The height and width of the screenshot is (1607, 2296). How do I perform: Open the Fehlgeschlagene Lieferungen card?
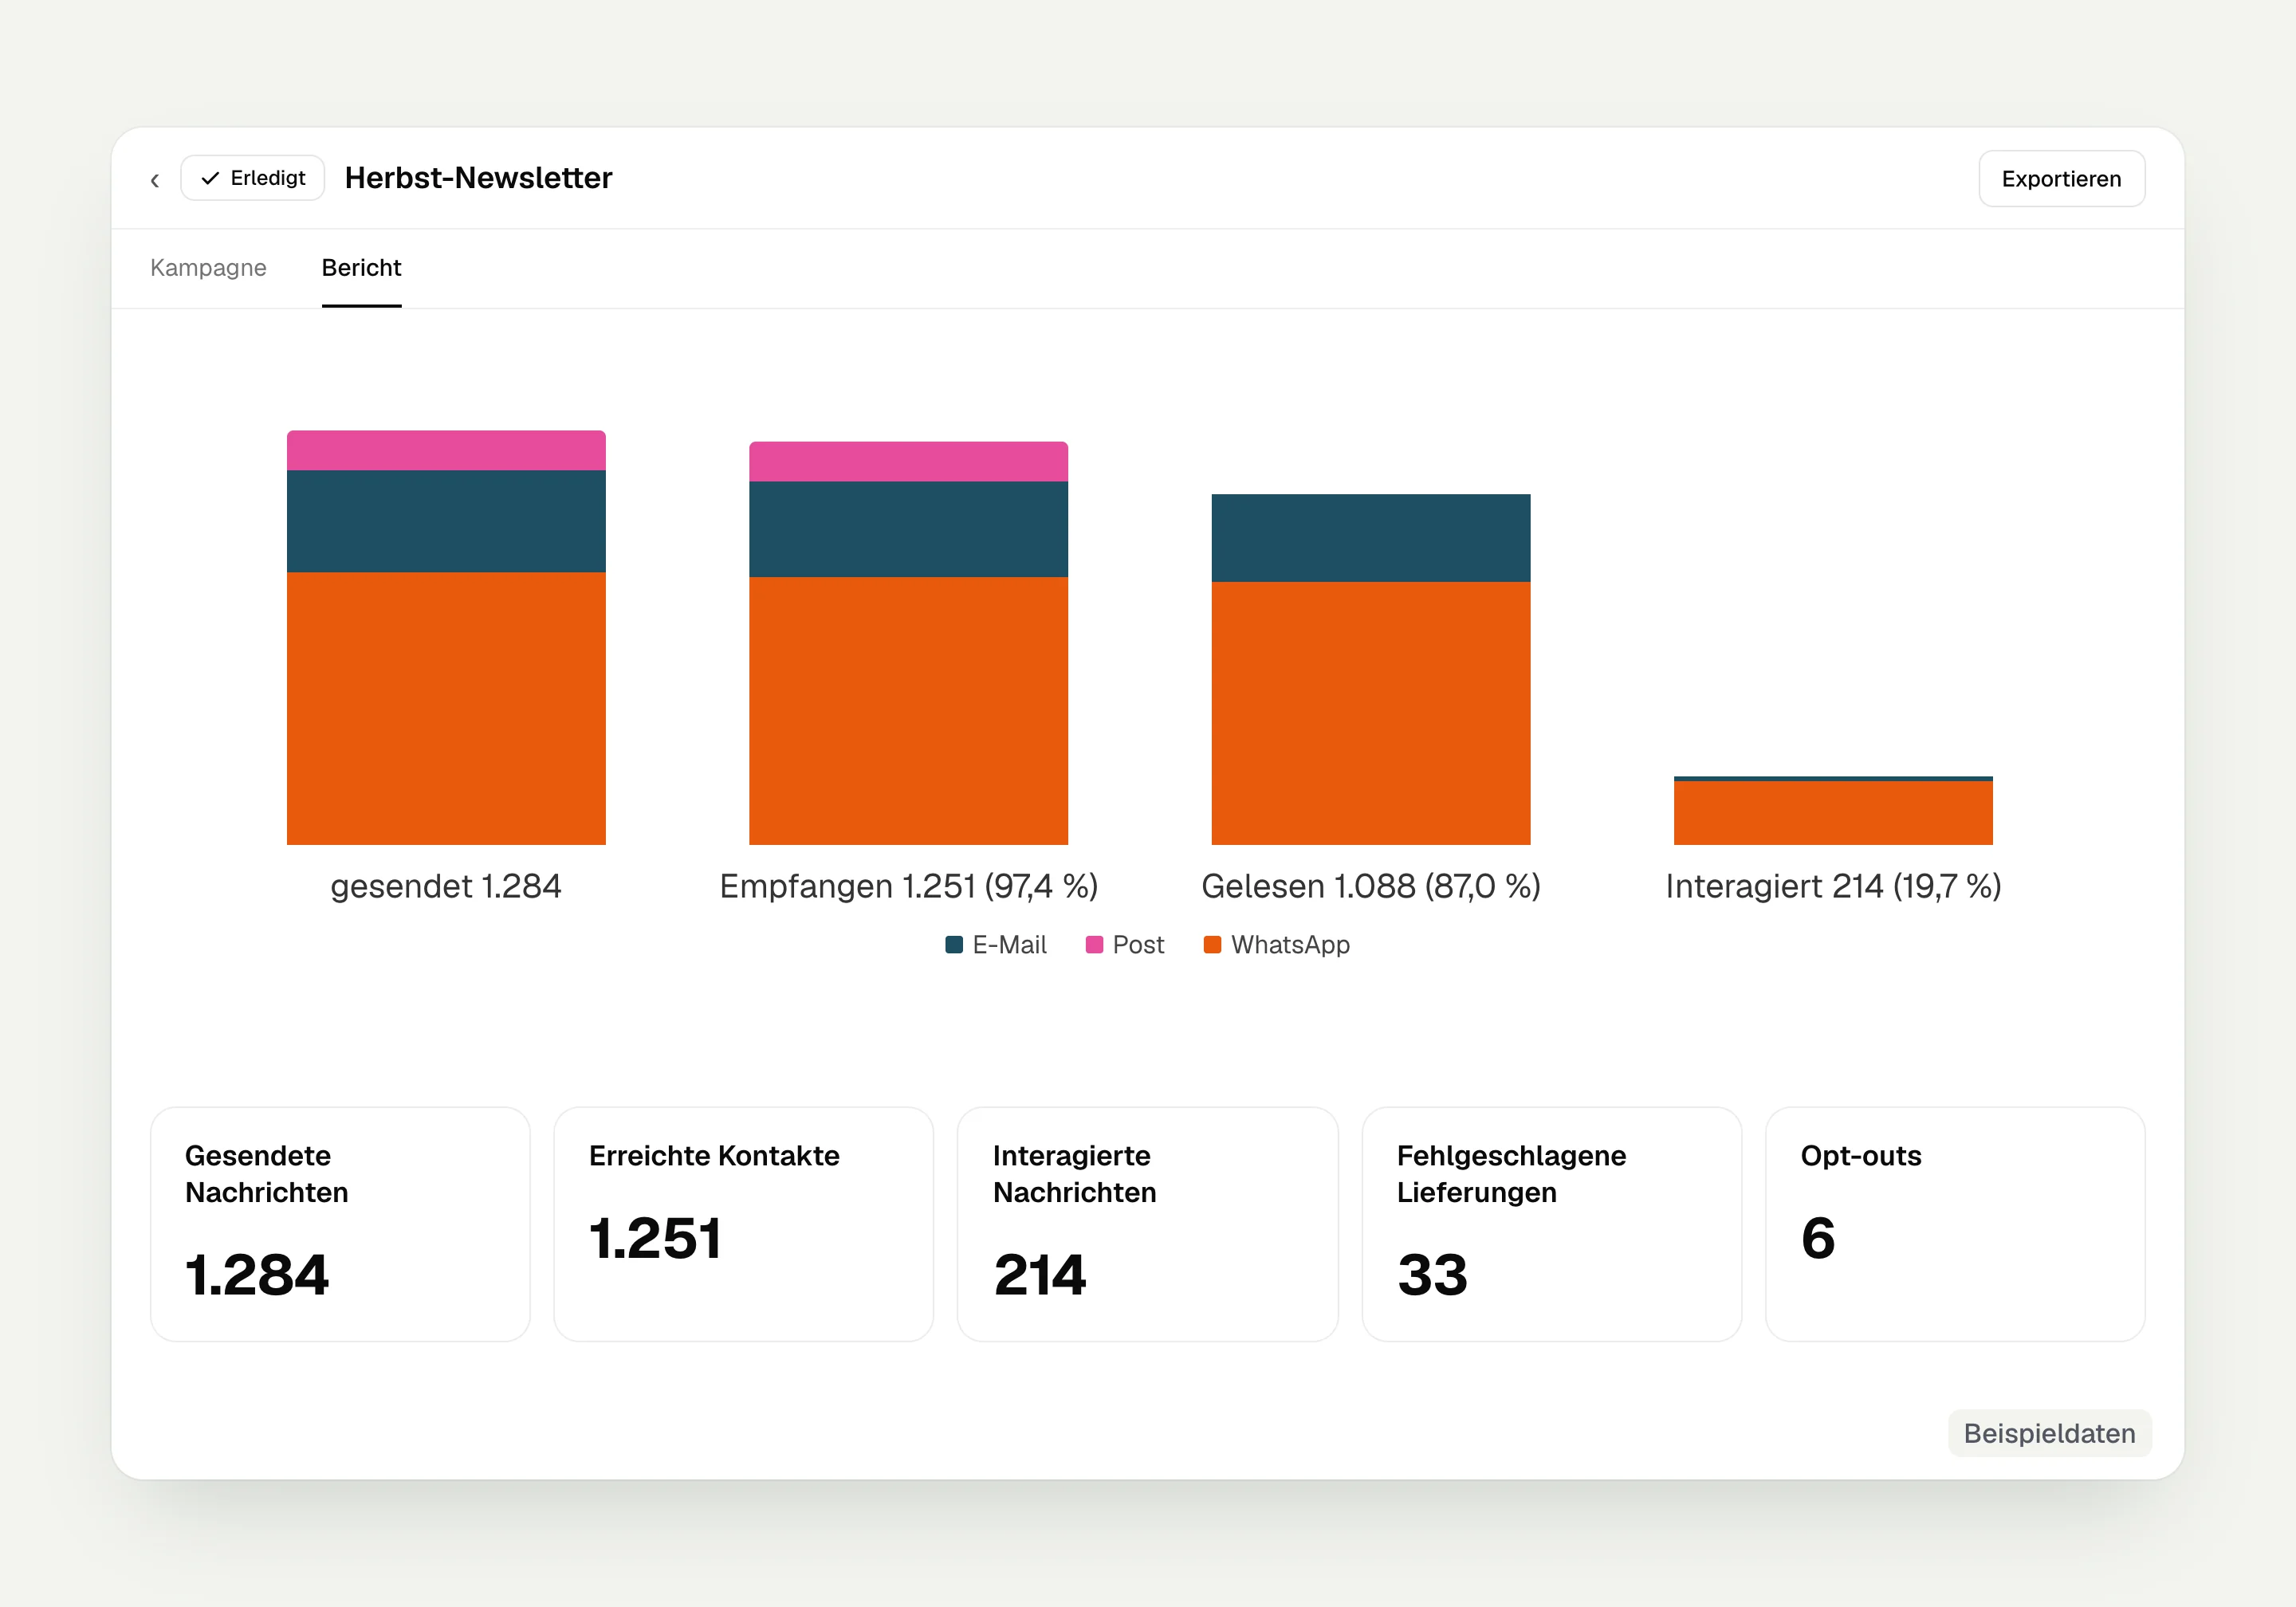[x=1551, y=1224]
